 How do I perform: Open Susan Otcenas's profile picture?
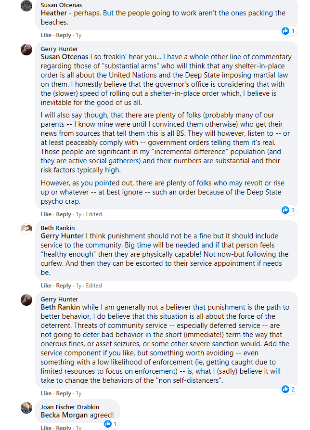point(26,6)
